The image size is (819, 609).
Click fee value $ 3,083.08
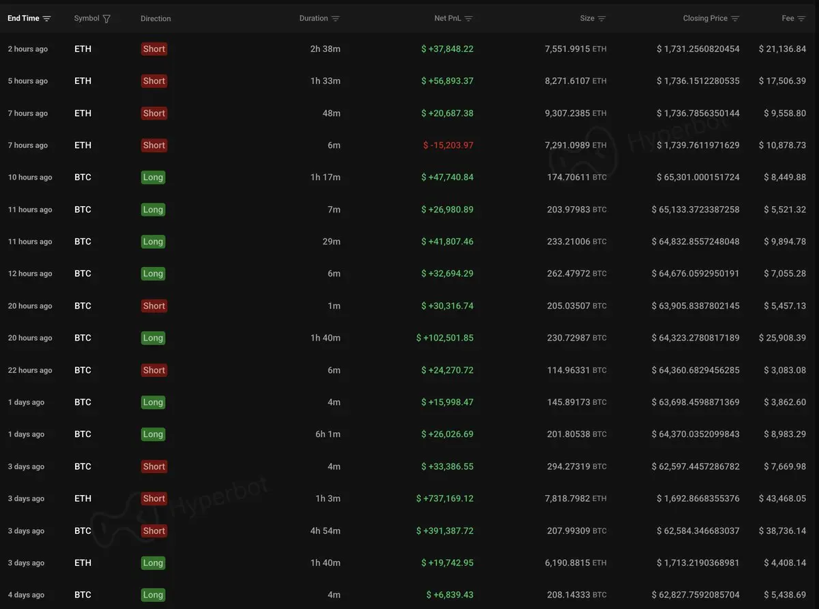point(786,370)
